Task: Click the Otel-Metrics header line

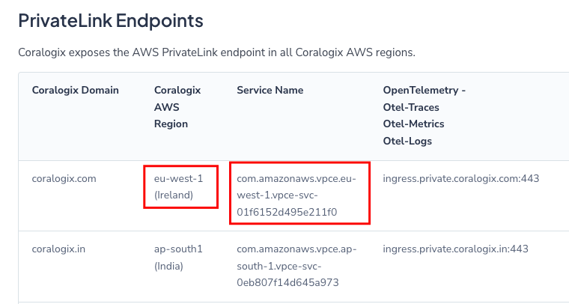Action: coord(413,124)
